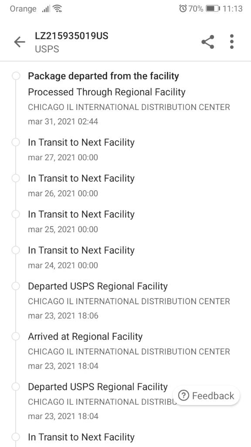Tap the Wi-Fi signal icon

(x=58, y=9)
